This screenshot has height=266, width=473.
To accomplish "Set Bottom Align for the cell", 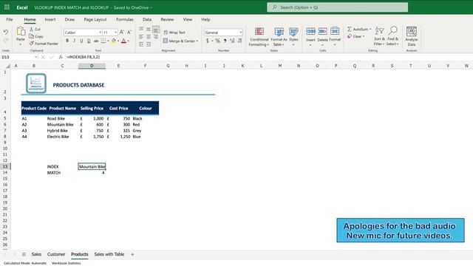I will pos(156,30).
